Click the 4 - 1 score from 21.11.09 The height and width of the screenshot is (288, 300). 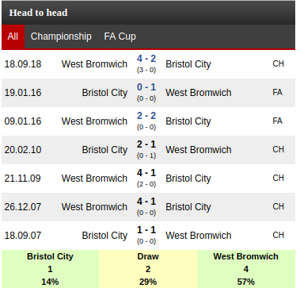click(x=146, y=173)
